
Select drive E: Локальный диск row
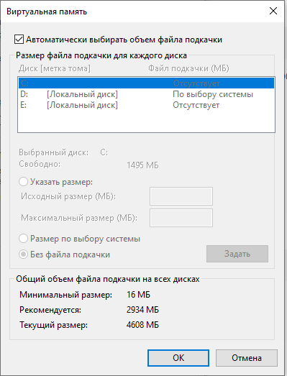tap(146, 105)
